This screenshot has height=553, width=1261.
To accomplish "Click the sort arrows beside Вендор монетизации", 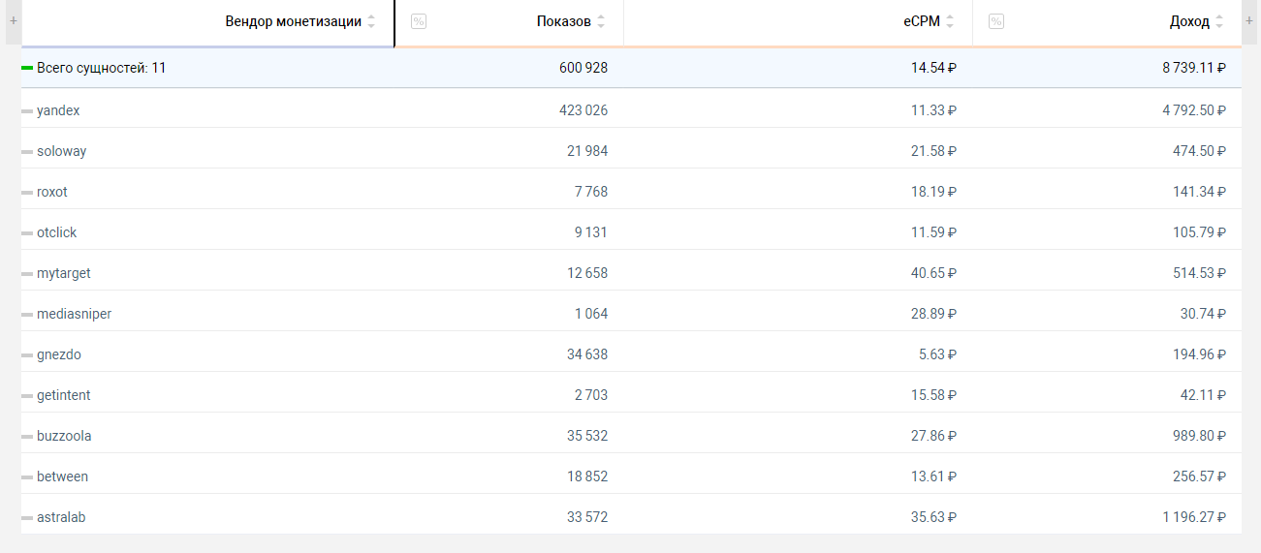I will (371, 21).
